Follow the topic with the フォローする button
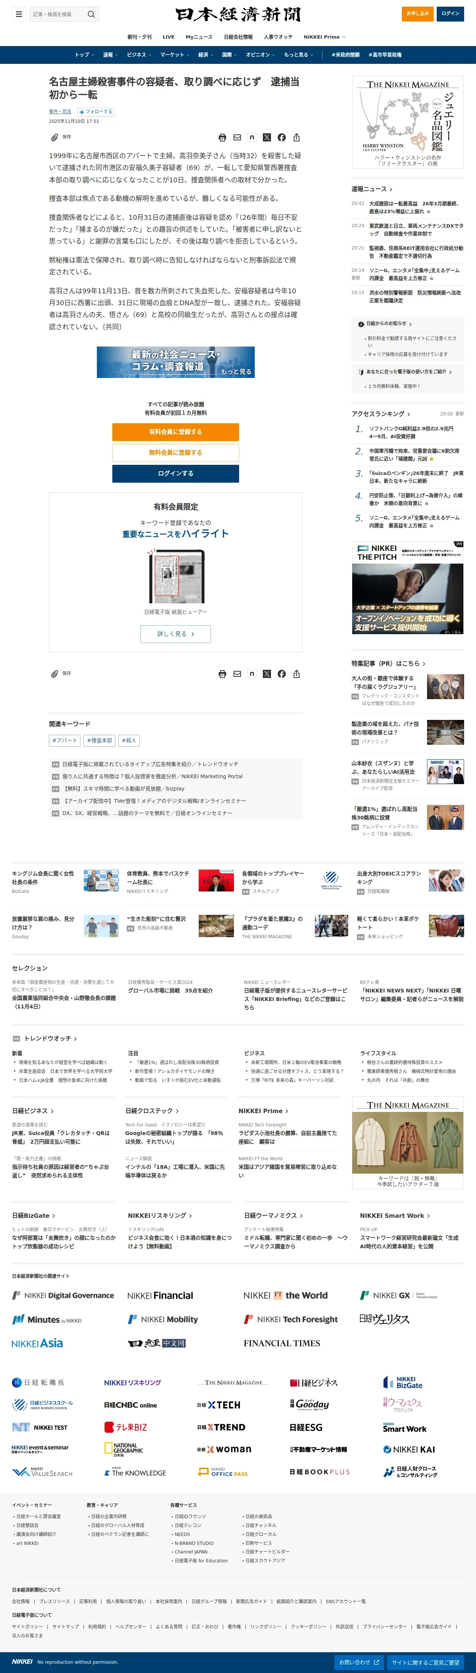 click(95, 112)
